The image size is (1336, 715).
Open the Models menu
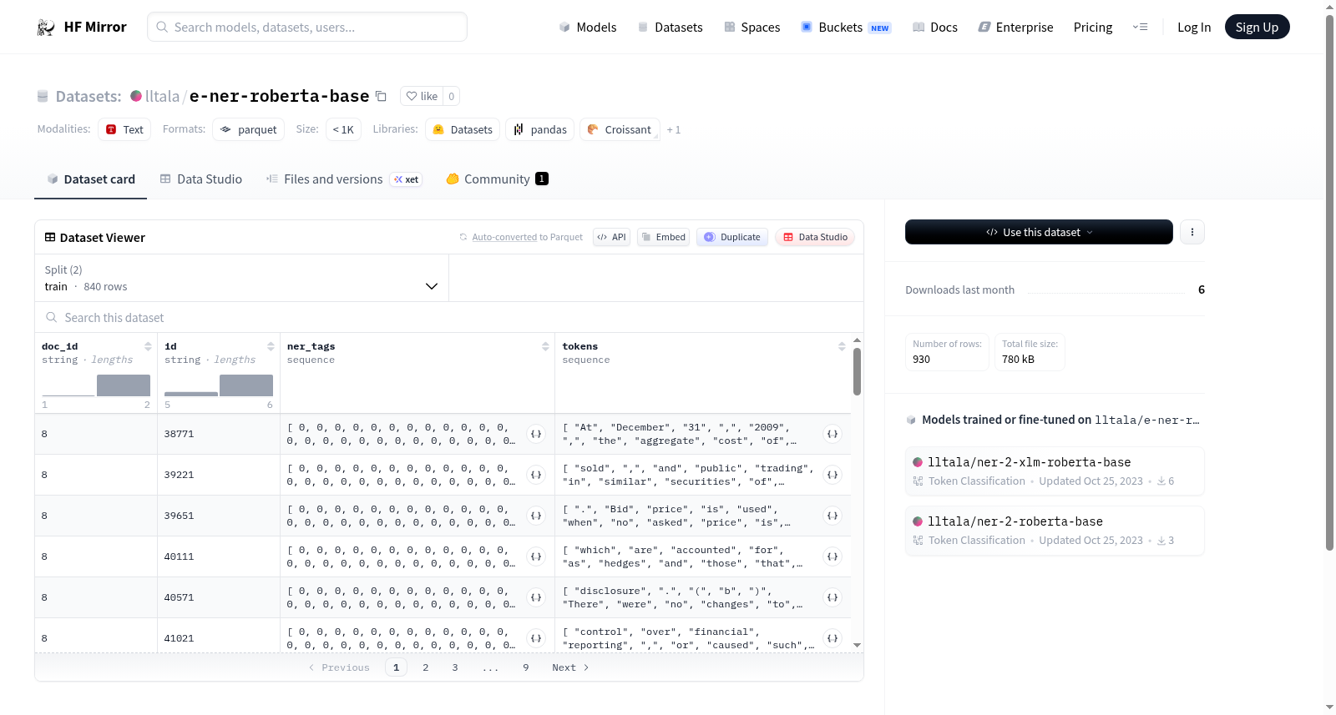pos(588,28)
